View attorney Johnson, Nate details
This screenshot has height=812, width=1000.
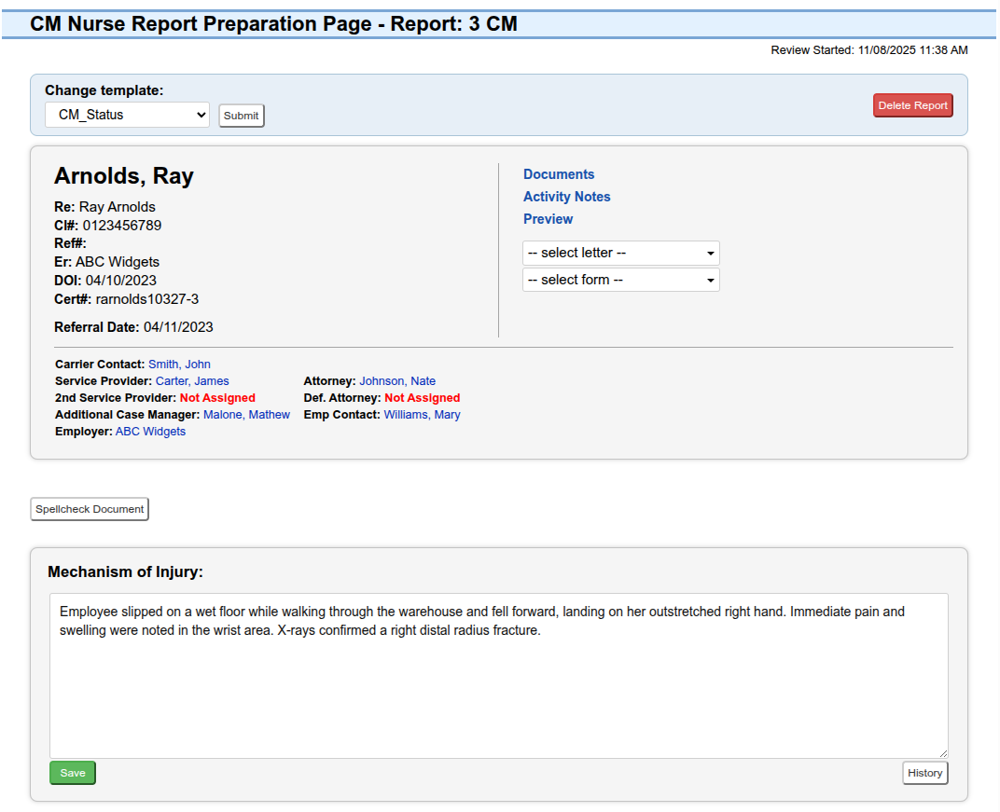tap(396, 380)
